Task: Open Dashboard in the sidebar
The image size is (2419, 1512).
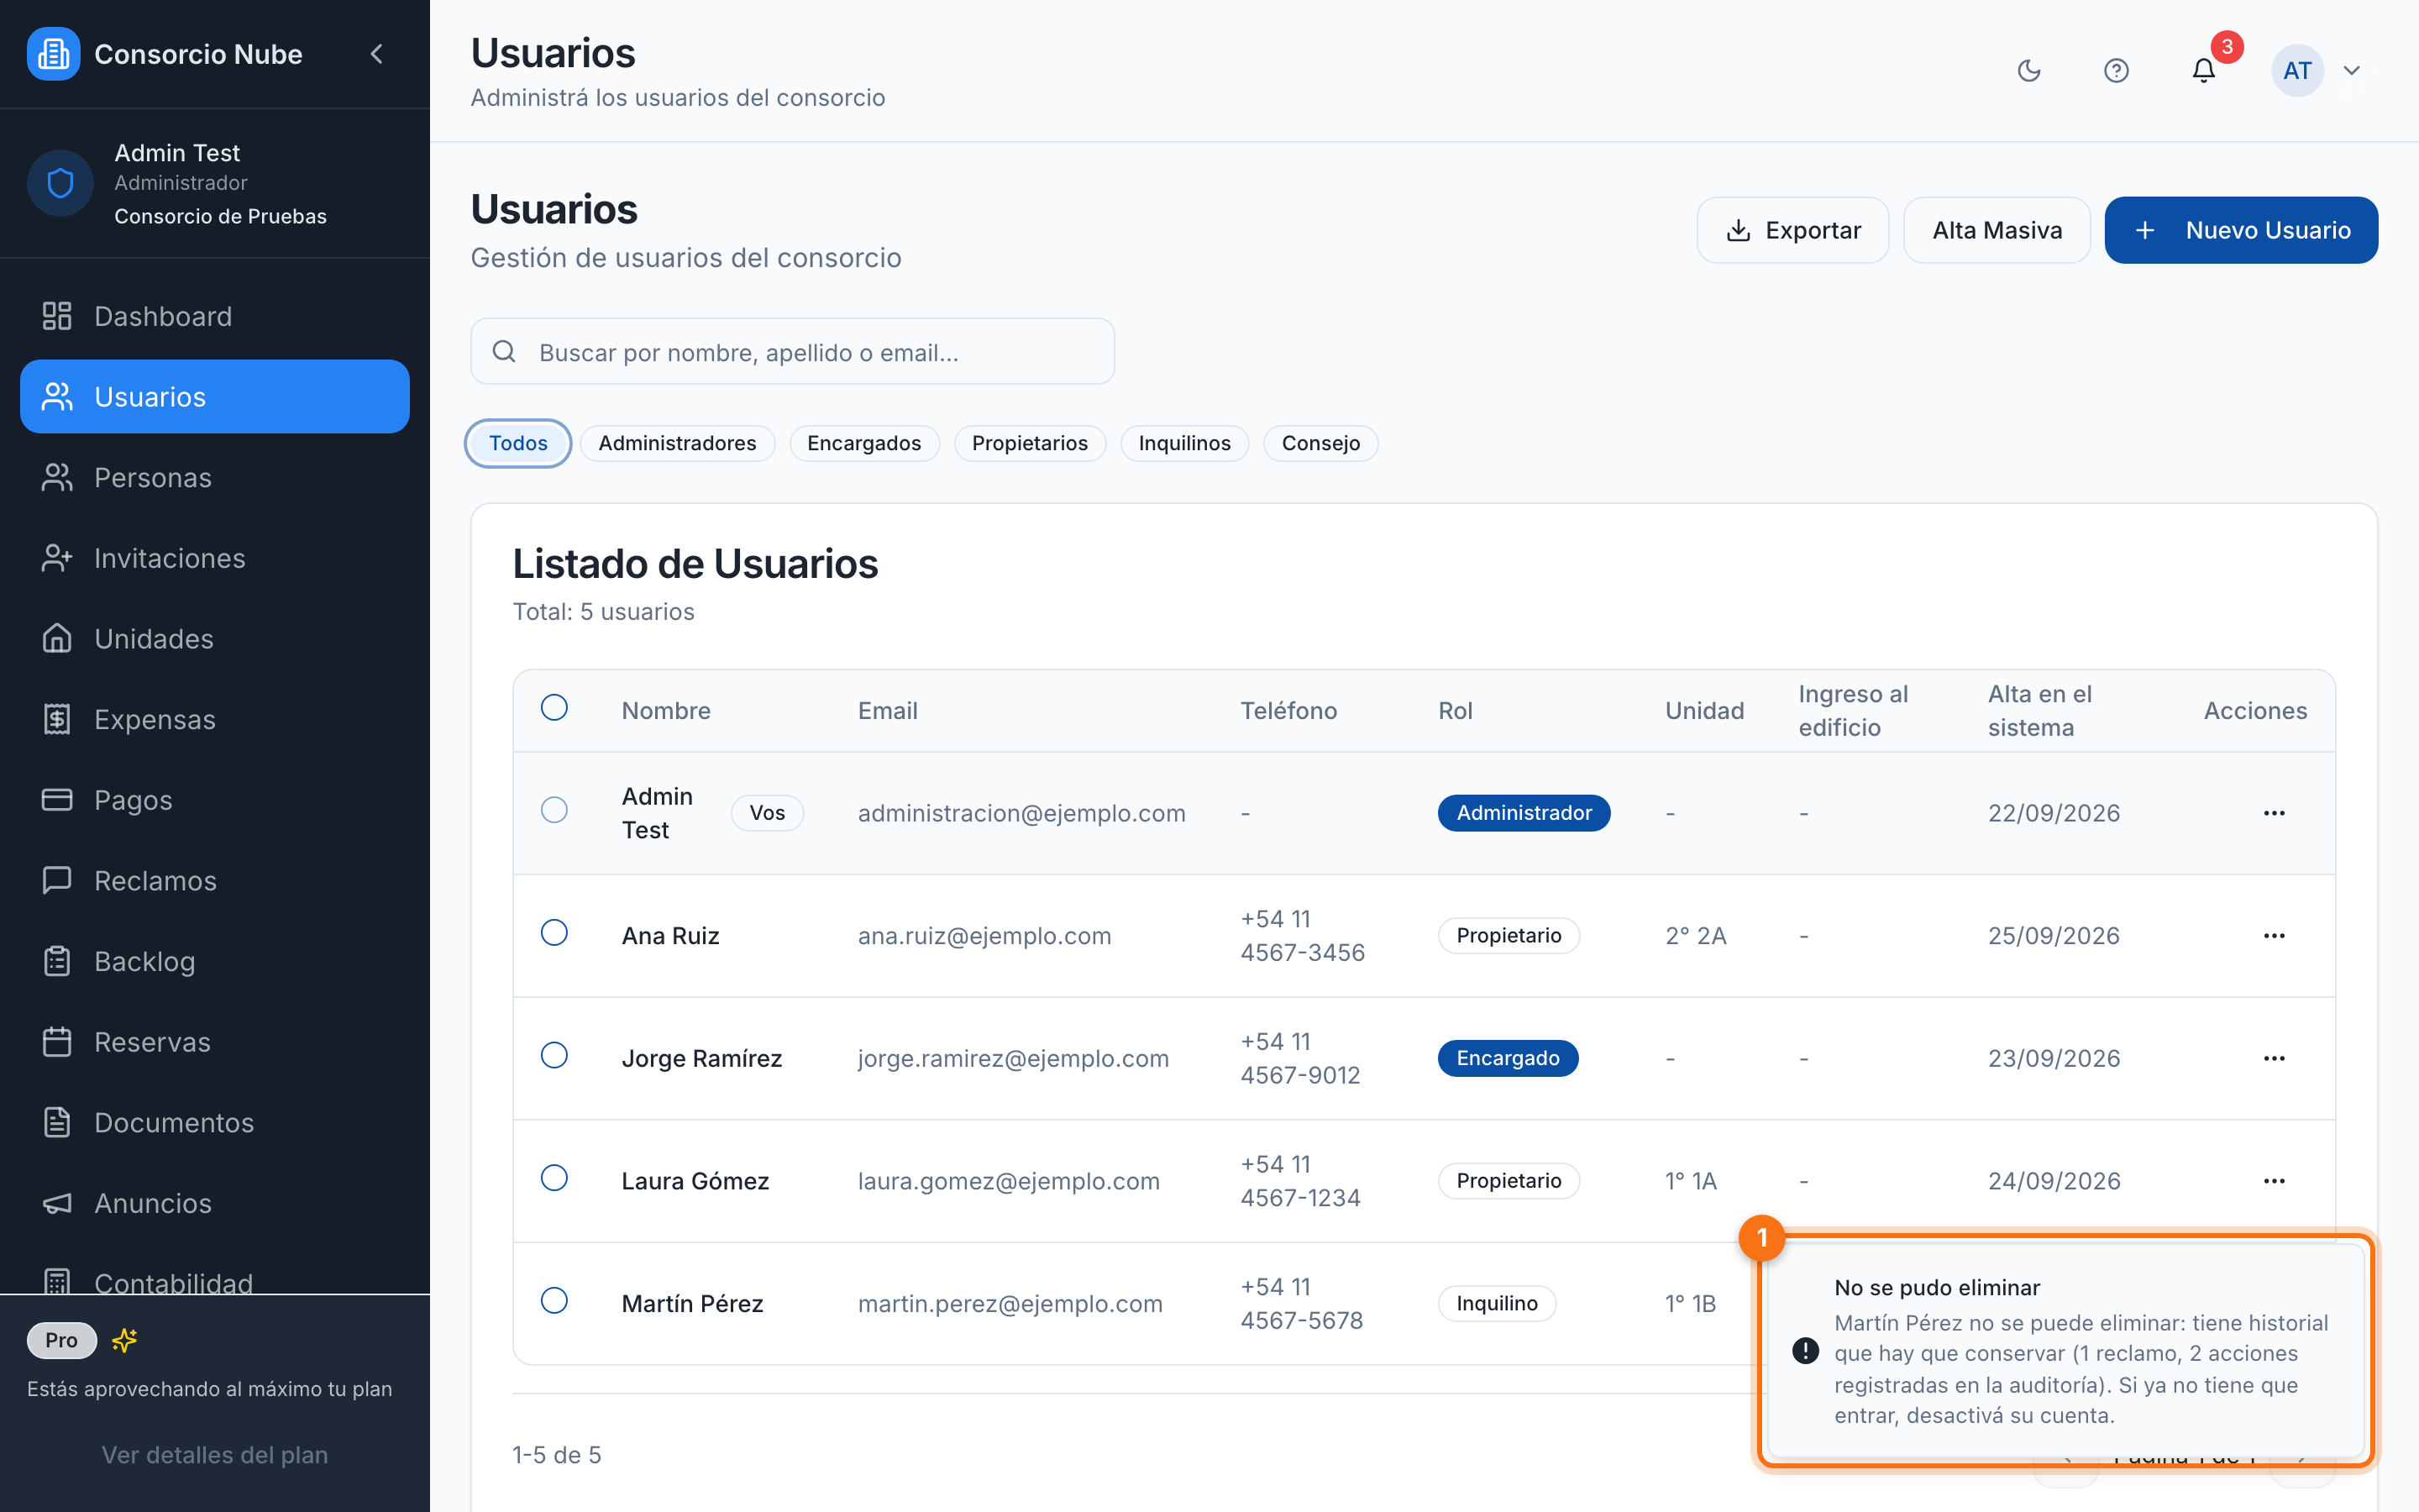Action: pos(215,316)
